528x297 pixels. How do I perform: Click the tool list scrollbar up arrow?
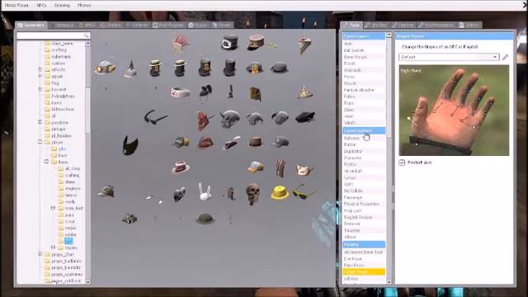(389, 35)
